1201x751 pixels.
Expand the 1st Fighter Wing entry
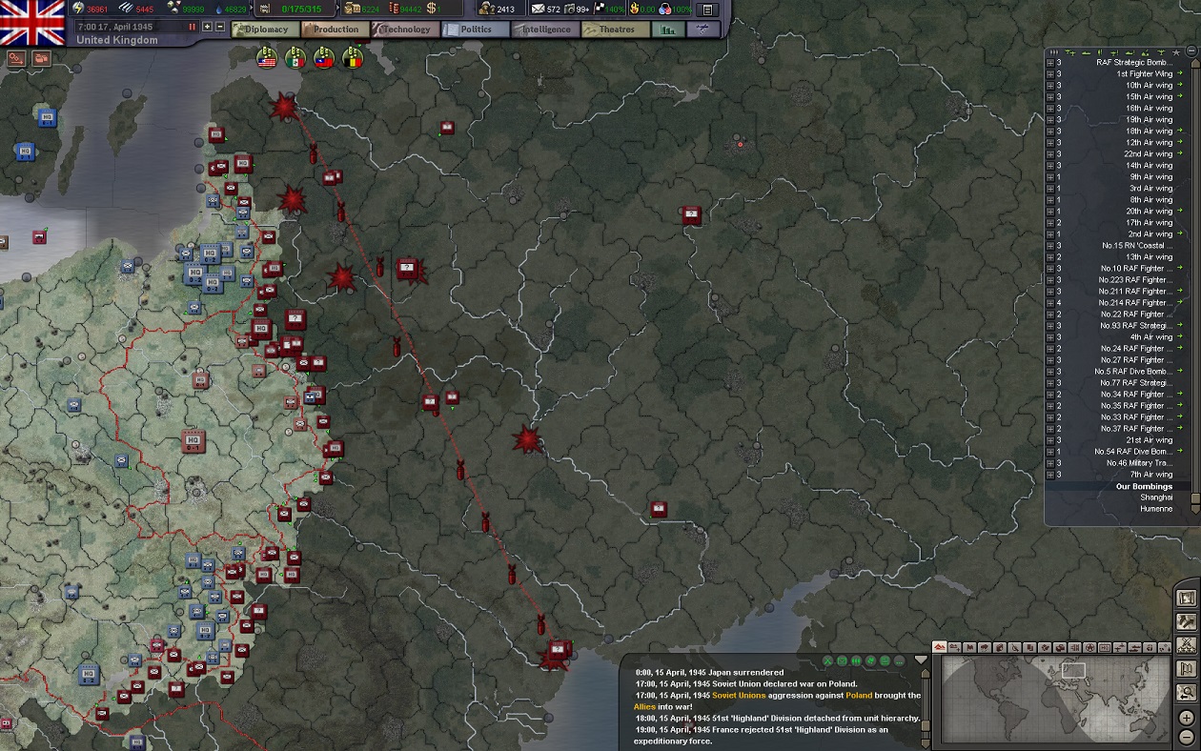click(x=1050, y=74)
